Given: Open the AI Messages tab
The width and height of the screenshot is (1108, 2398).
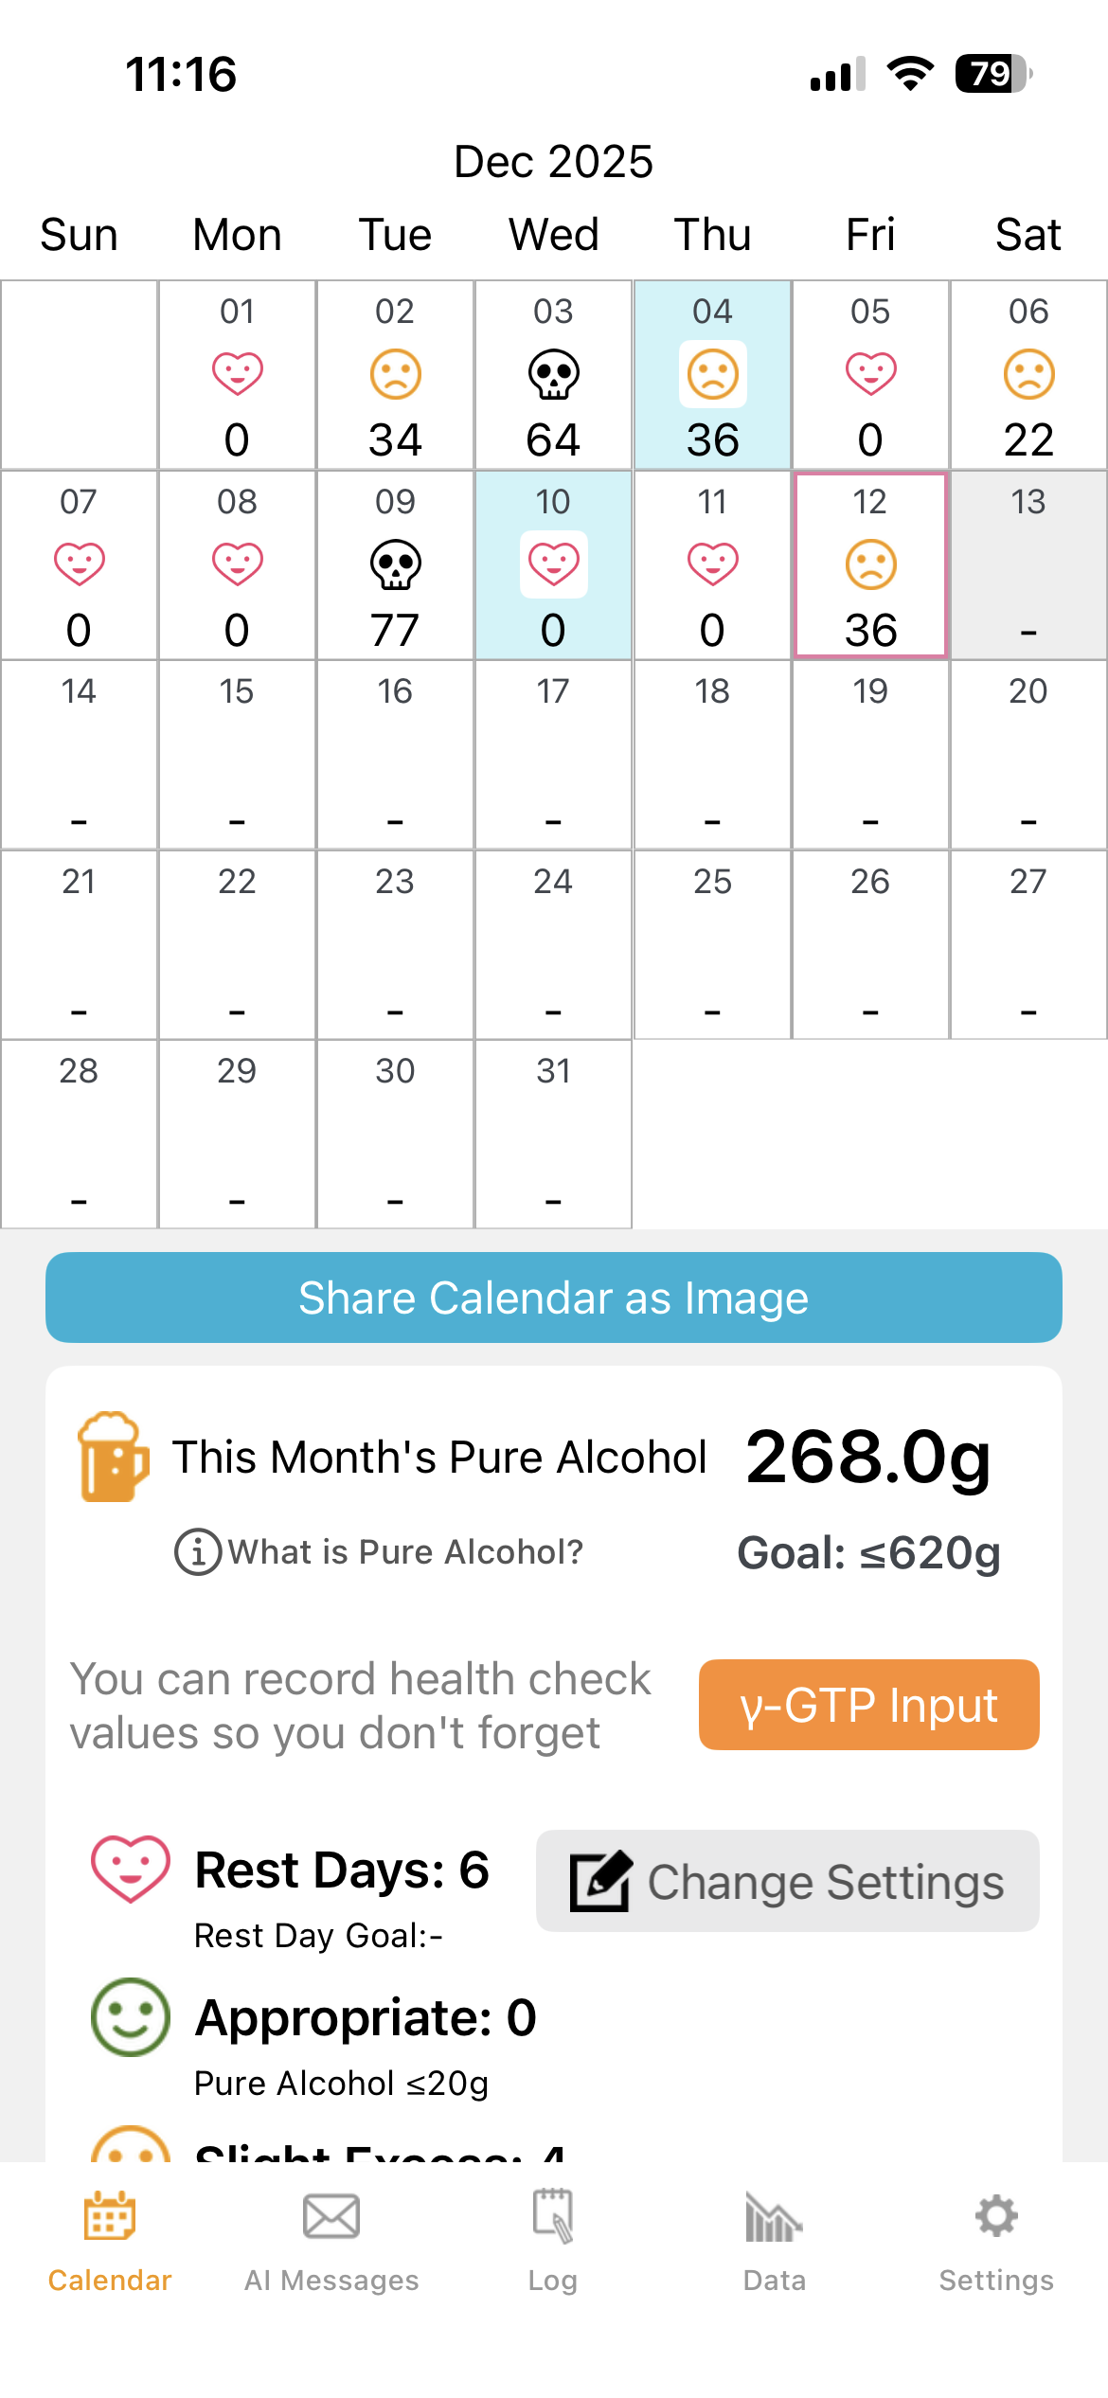Looking at the screenshot, I should [x=331, y=2239].
